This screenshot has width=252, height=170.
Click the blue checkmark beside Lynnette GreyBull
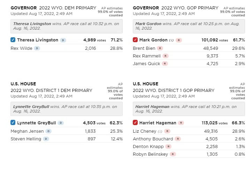[x=13, y=123]
